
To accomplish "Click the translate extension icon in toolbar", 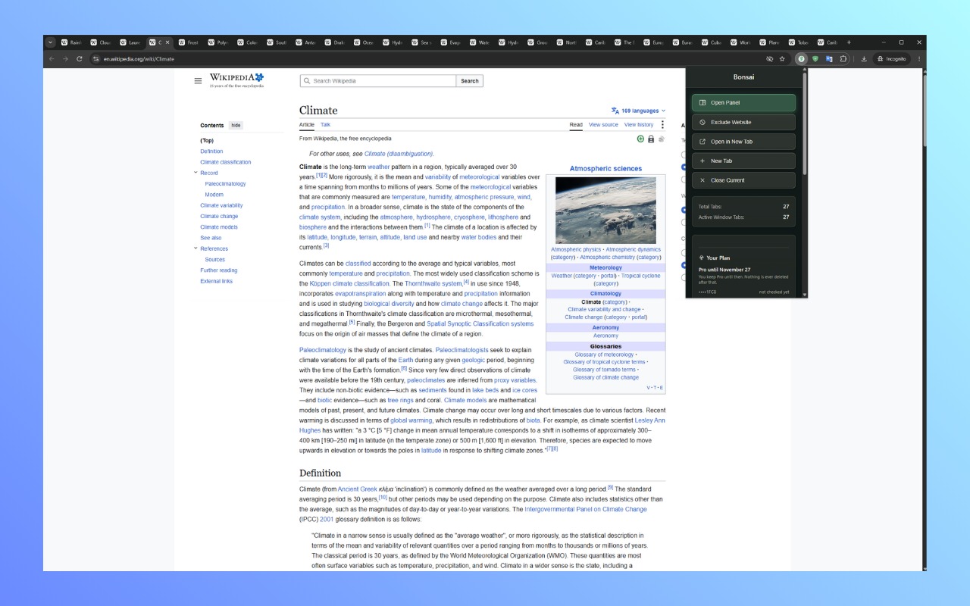I will coord(829,58).
